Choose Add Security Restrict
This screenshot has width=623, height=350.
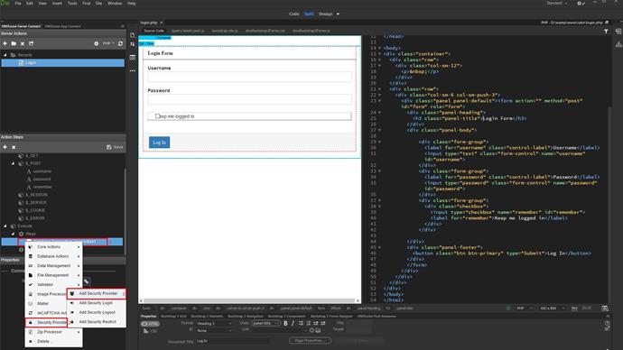coord(97,322)
